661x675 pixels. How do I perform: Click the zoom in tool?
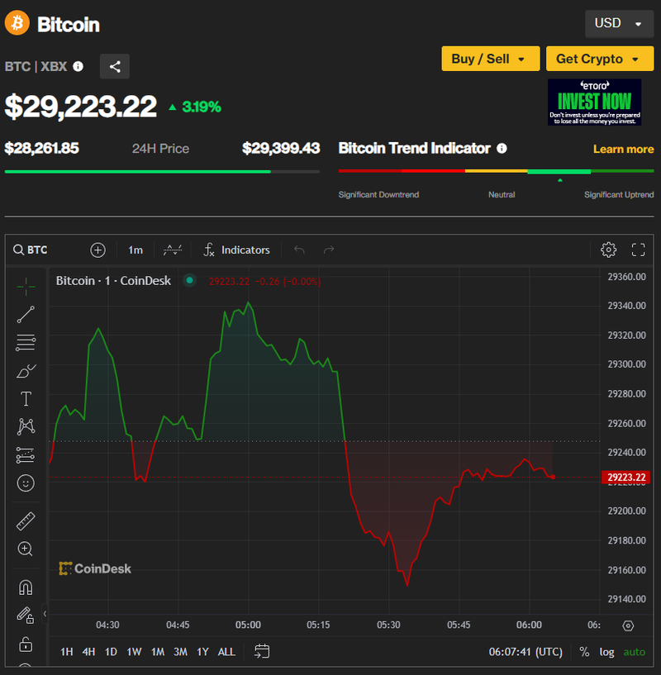(26, 549)
